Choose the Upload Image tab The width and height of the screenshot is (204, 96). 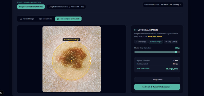(27, 19)
